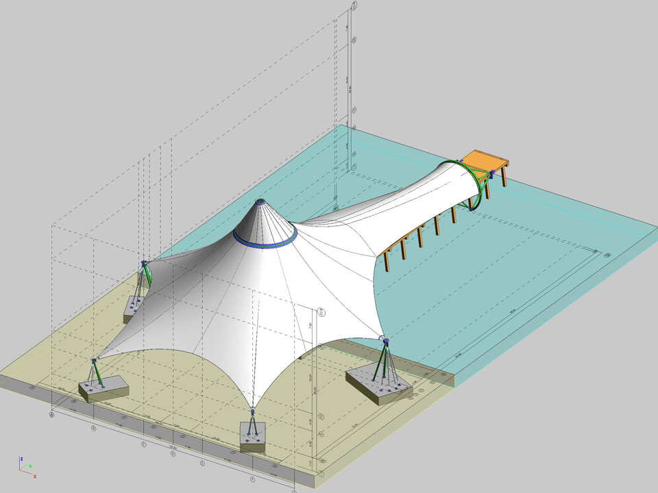The image size is (658, 493).
Task: Click the XYZ axis orientation gizmo
Action: click(x=25, y=466)
